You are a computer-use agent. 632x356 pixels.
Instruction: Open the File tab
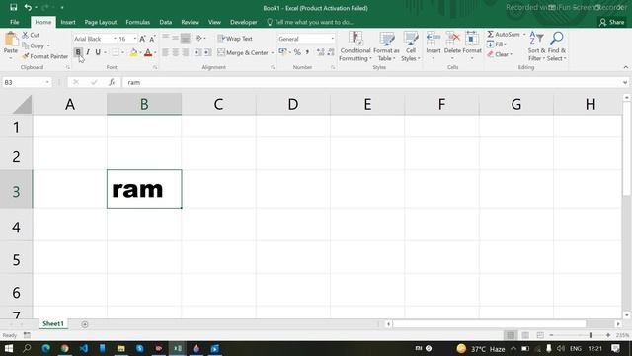(x=15, y=22)
